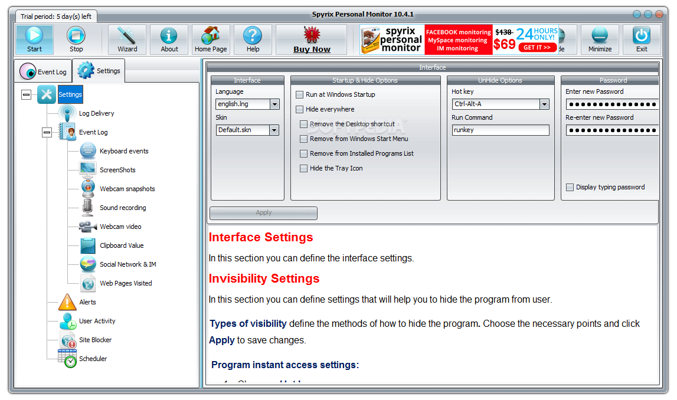Open the Hot key dropdown
Viewport: 677px width, 400px height.
coord(544,104)
